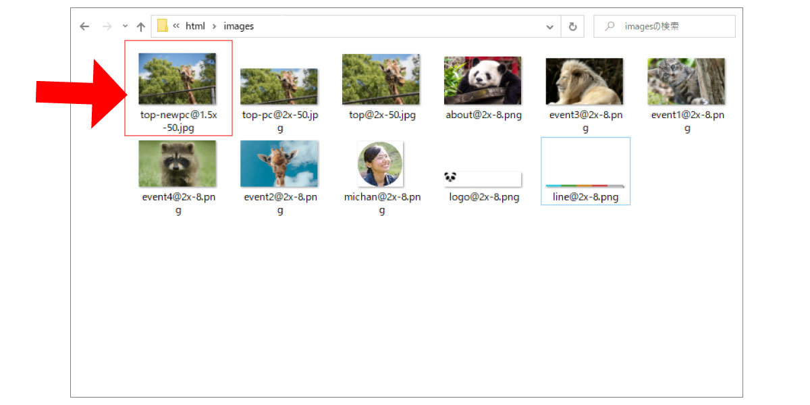
Task: Click the file name michan@2x-8.png
Action: click(382, 203)
